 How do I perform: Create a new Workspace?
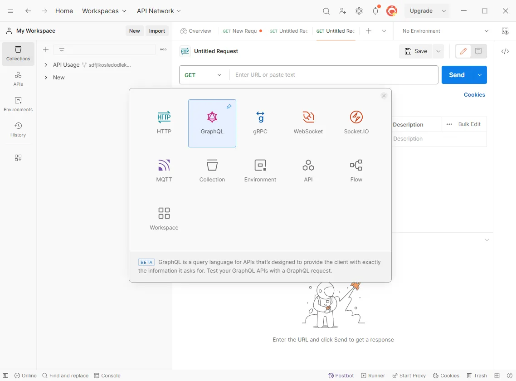(164, 220)
